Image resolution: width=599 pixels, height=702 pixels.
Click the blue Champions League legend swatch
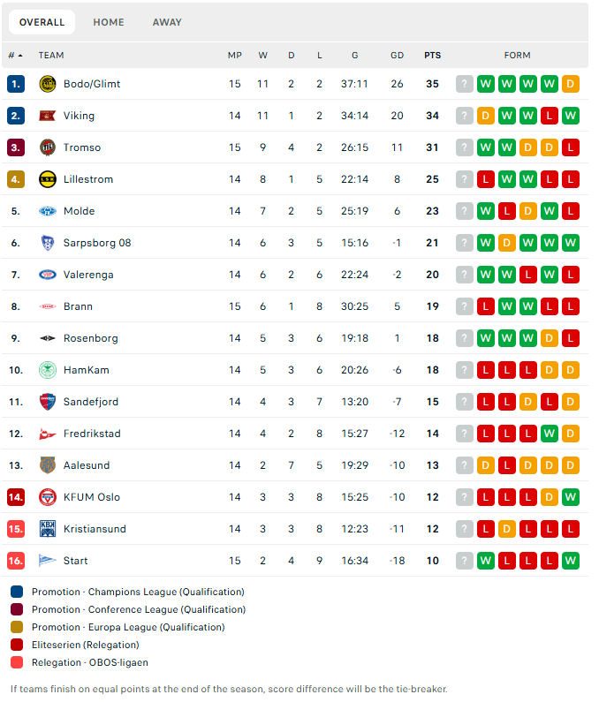[17, 592]
